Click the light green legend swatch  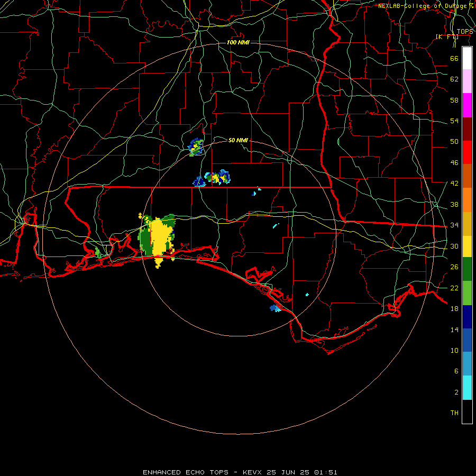pos(467,293)
